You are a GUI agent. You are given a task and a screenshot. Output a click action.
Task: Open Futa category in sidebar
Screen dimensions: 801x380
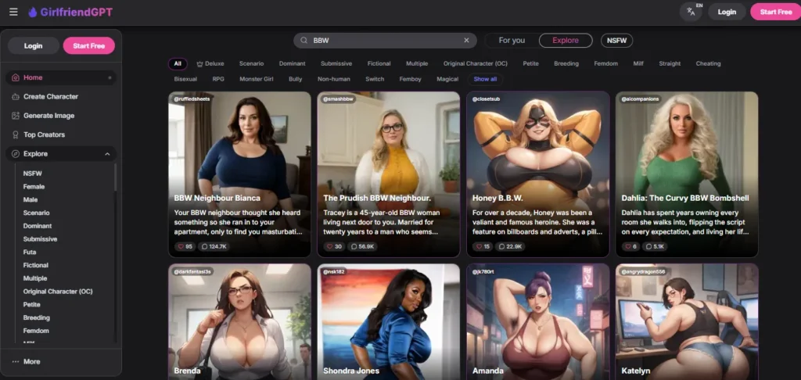[x=30, y=253]
